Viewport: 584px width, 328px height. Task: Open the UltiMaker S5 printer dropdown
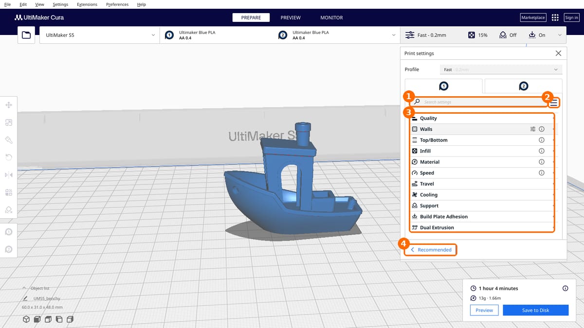(99, 35)
